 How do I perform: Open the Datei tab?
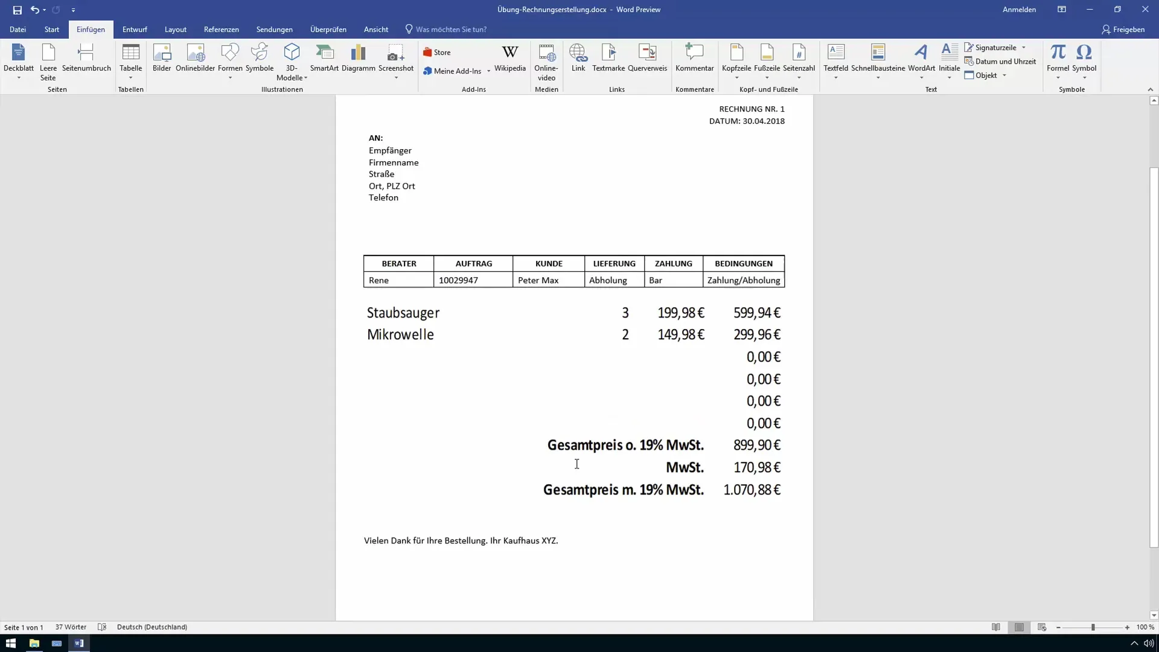click(18, 30)
